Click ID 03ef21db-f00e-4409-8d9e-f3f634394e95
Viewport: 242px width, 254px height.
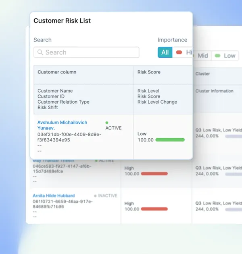(69, 137)
